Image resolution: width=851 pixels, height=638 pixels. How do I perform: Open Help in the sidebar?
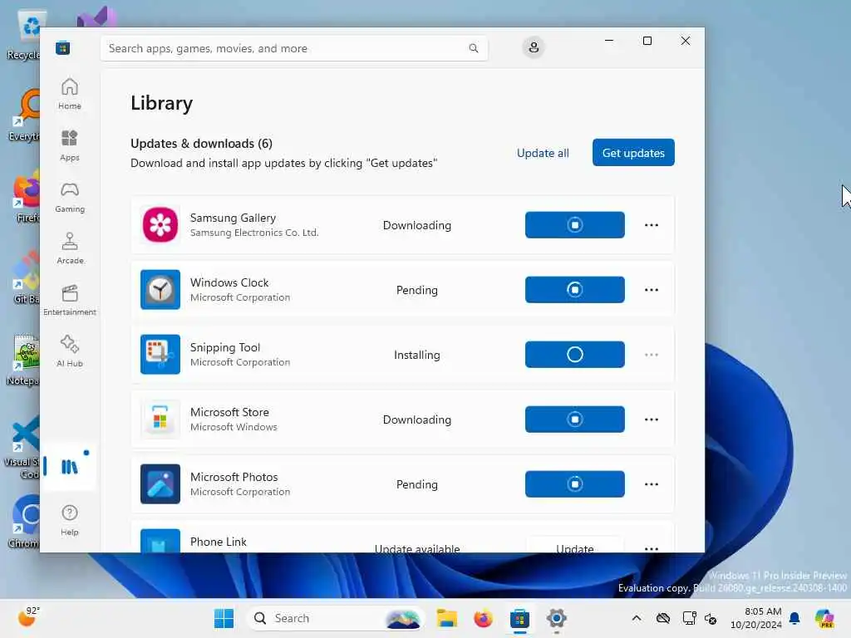click(x=70, y=520)
